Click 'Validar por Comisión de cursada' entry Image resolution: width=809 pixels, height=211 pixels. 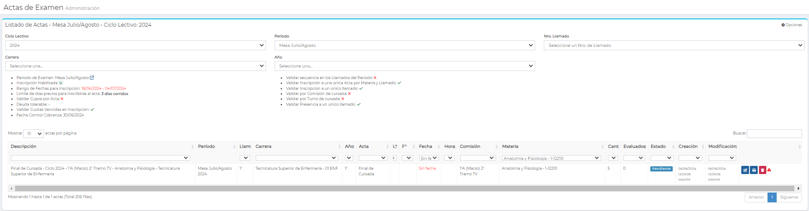[x=318, y=94]
